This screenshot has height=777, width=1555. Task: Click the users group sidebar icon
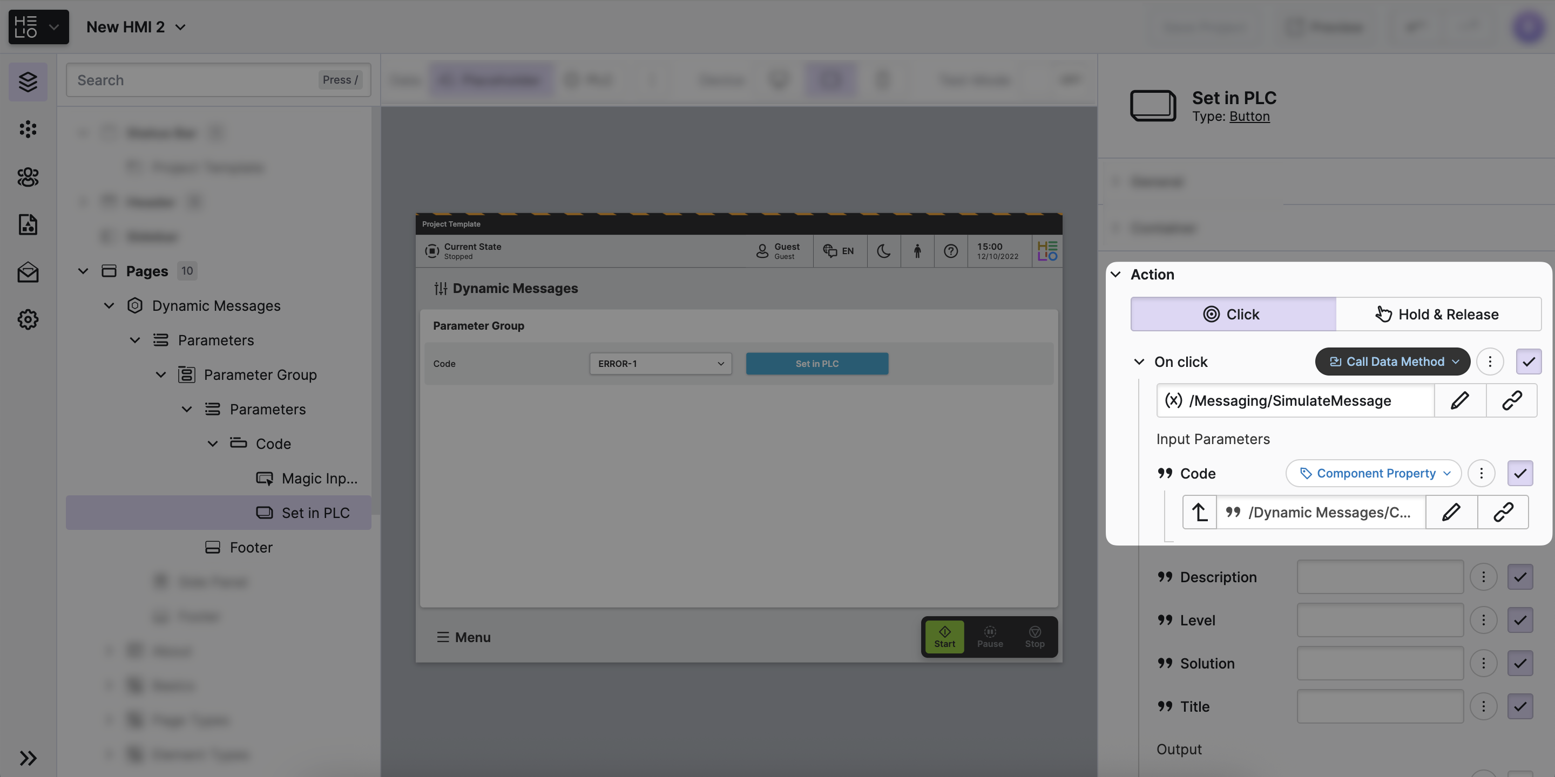(x=28, y=177)
